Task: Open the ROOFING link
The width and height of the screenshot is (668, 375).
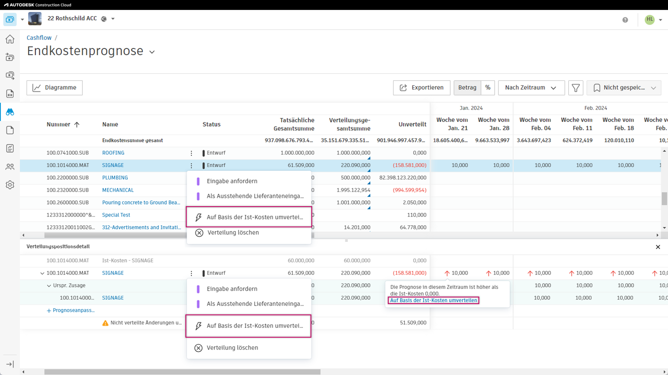Action: tap(113, 153)
